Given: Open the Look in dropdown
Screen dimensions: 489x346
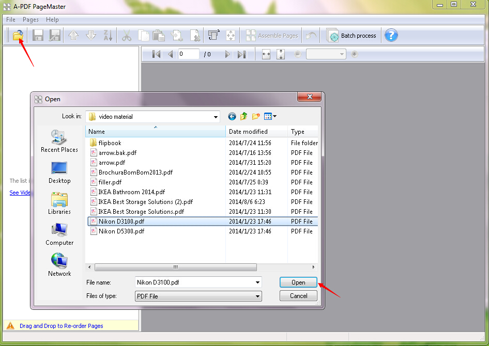Looking at the screenshot, I should (x=216, y=116).
